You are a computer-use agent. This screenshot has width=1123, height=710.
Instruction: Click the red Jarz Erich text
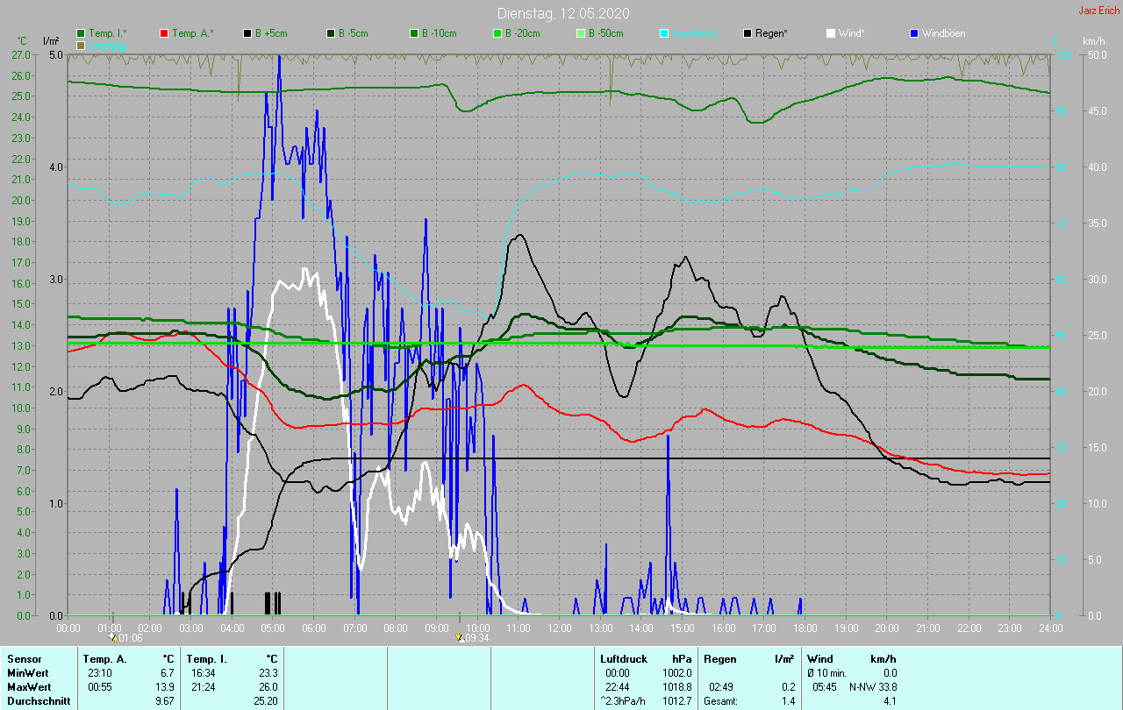pos(1098,11)
